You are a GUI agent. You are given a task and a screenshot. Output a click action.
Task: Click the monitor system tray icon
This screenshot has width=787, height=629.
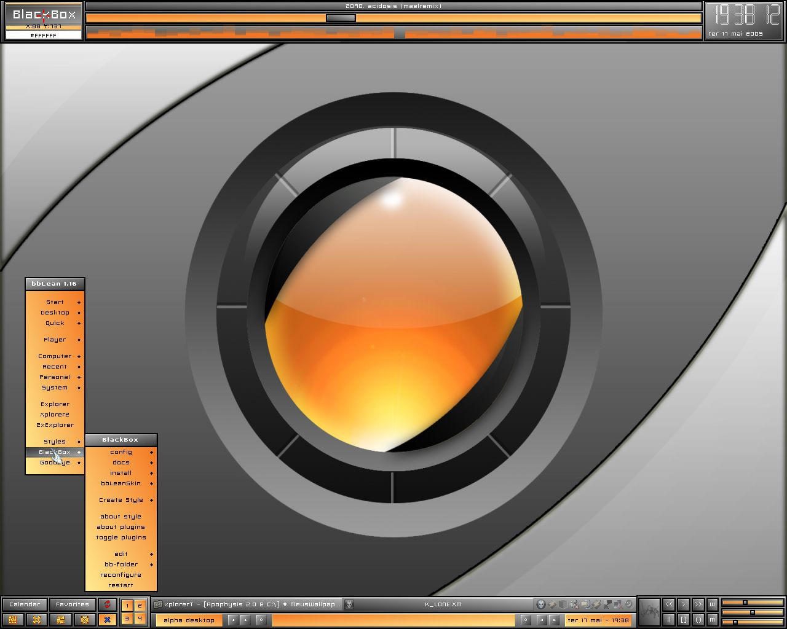[x=585, y=604]
